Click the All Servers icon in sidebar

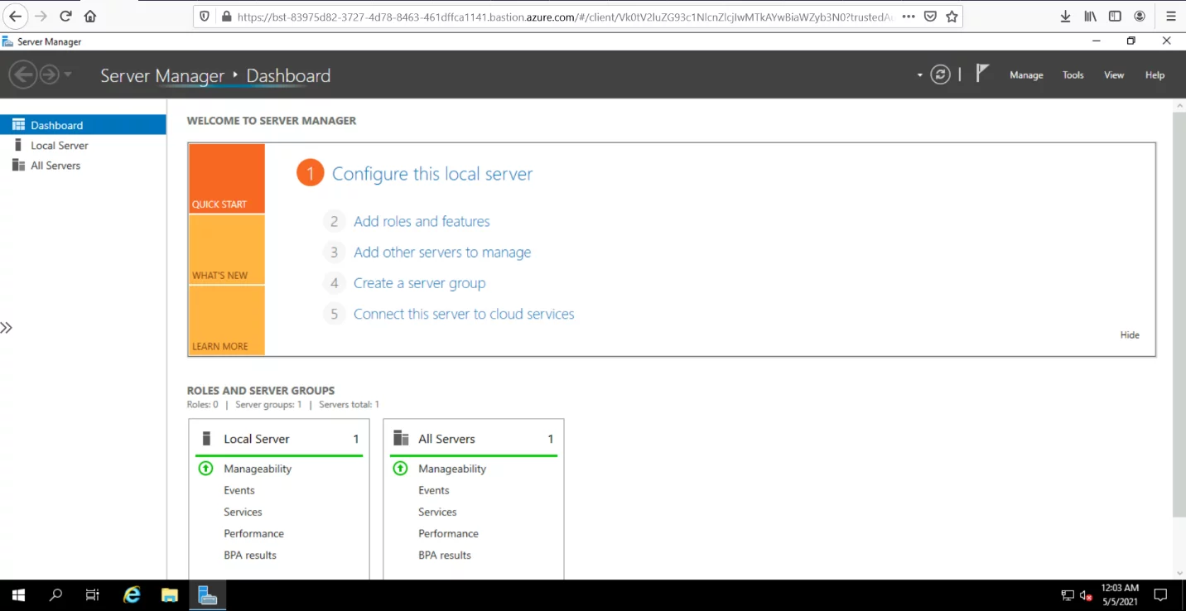pos(18,165)
